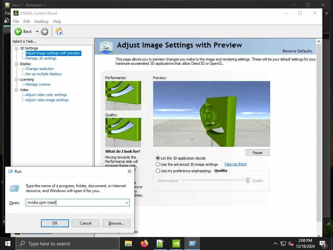This screenshot has height=250, width=333.
Task: Click the Performance sample thumbnail
Action: [123, 96]
